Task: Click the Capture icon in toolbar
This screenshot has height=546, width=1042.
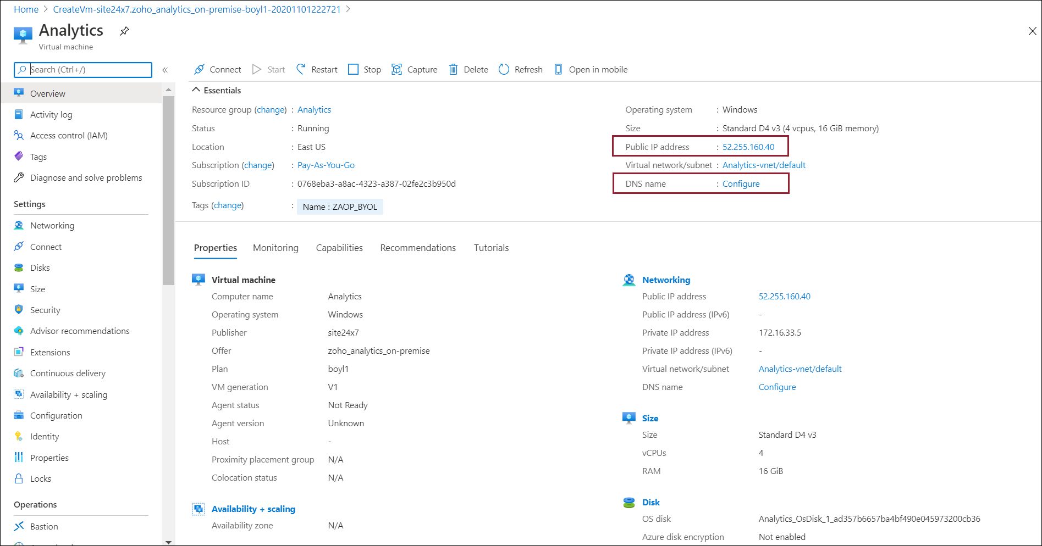Action: [396, 69]
